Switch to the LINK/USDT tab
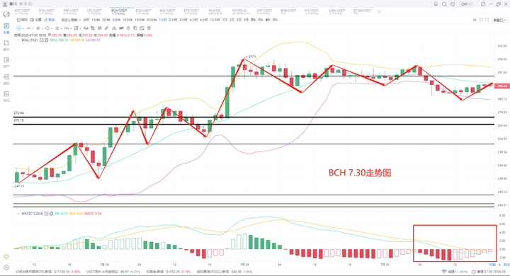 coord(337,12)
